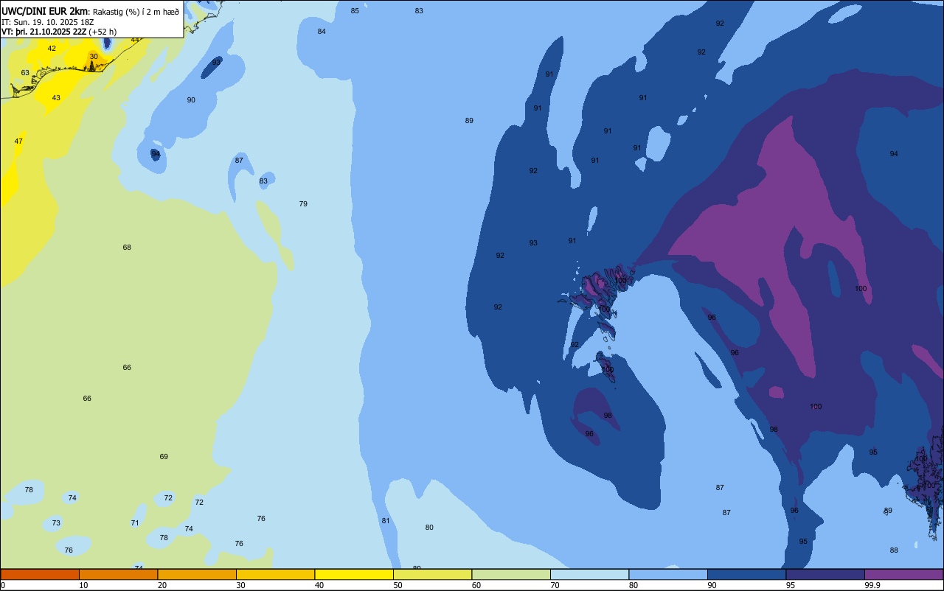Click the humidity value 90 on the map
The height and width of the screenshot is (591, 944).
[x=191, y=100]
